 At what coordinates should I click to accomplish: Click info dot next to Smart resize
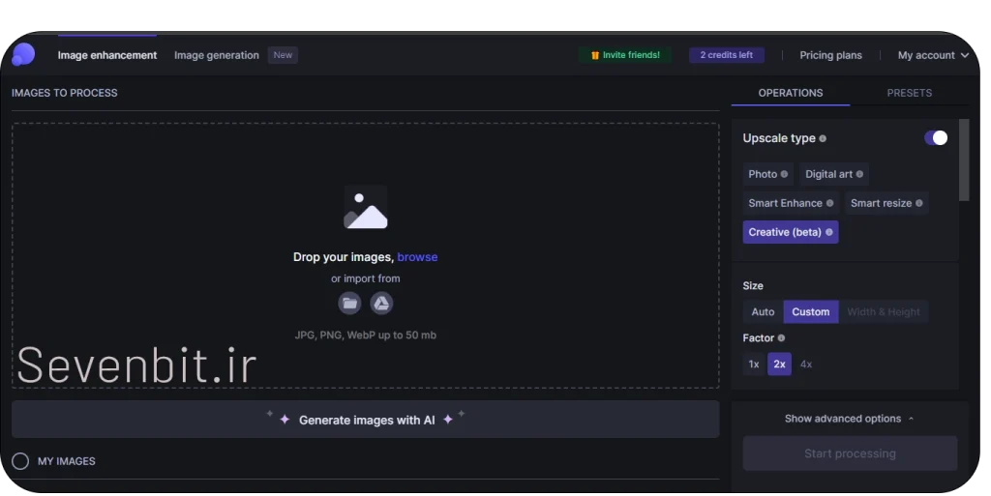pos(919,203)
